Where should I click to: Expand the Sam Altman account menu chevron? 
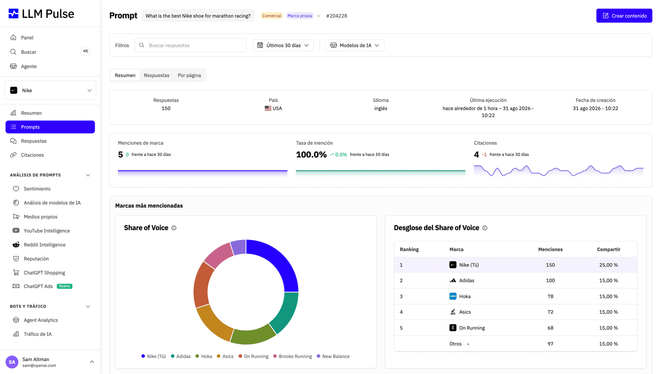point(92,362)
